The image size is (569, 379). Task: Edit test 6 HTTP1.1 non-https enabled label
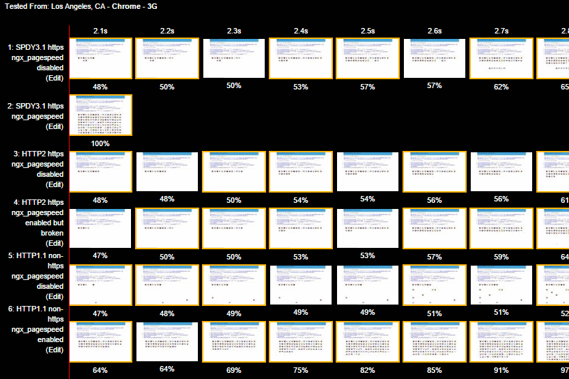point(54,350)
